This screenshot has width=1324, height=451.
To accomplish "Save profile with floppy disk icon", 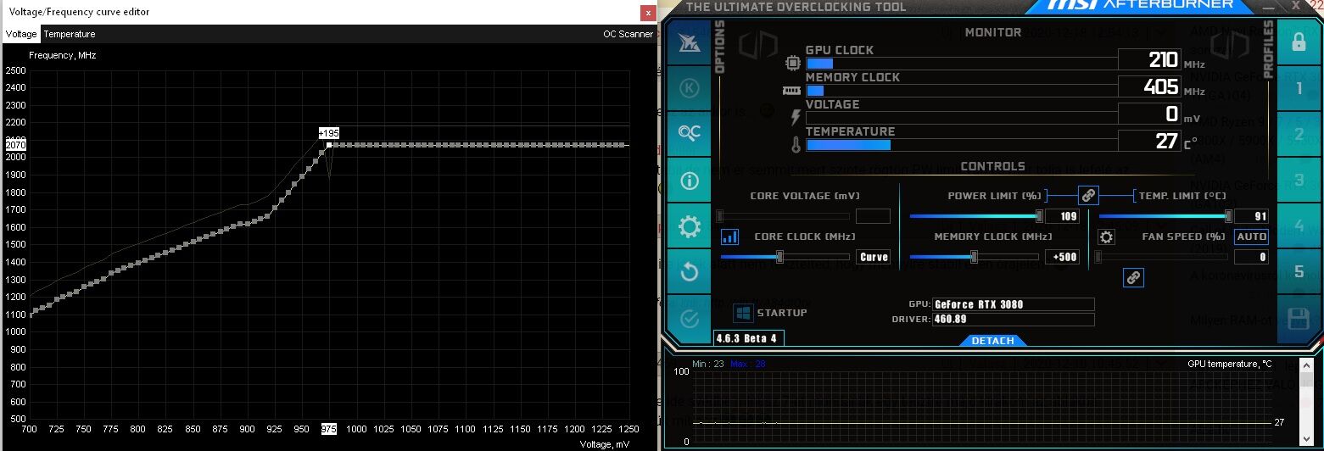I will pos(1299,319).
